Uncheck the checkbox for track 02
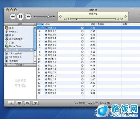The image size is (140, 119). click(x=46, y=31)
